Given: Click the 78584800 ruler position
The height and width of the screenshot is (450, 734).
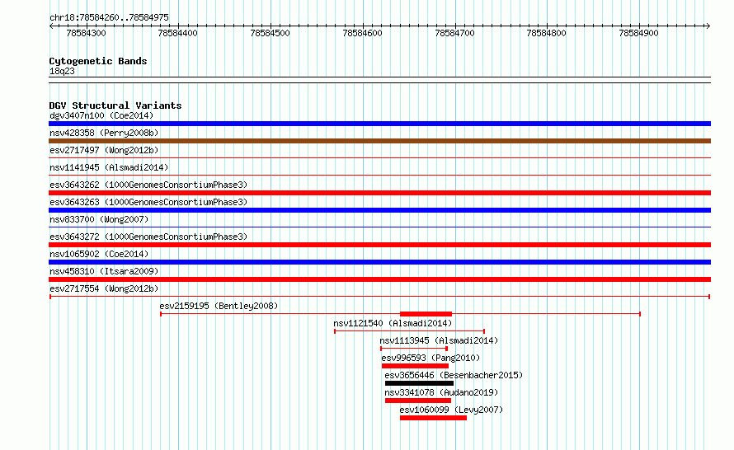Looking at the screenshot, I should 546,33.
